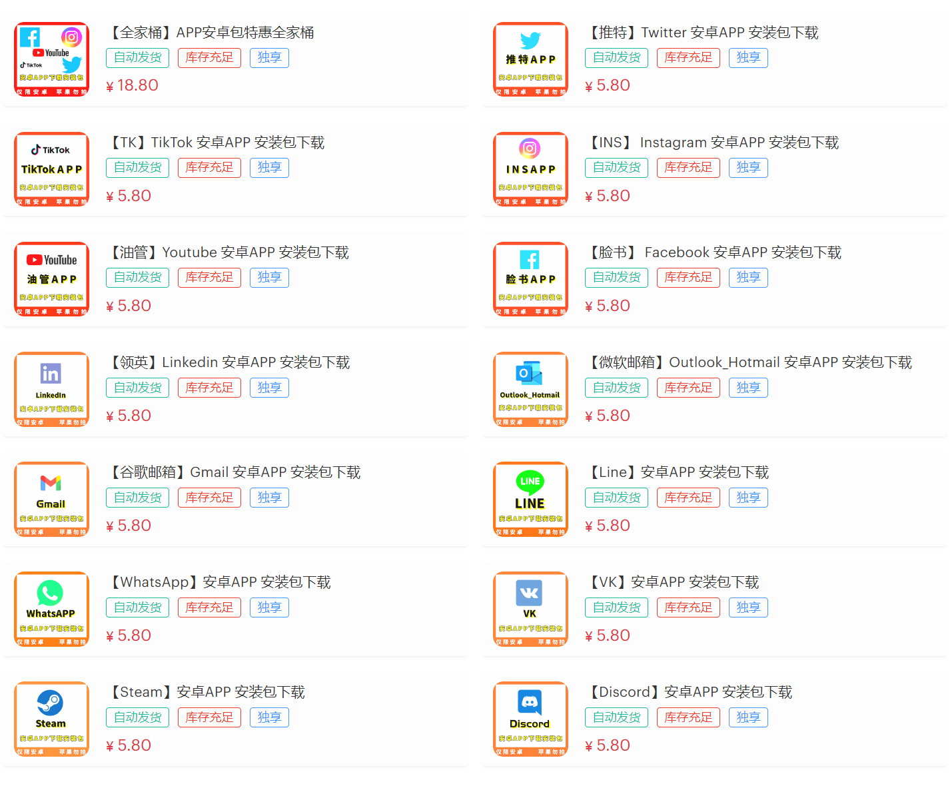Click 库存充足 tag under the Gmail listing
Screen dimensions: 952x792
[209, 498]
